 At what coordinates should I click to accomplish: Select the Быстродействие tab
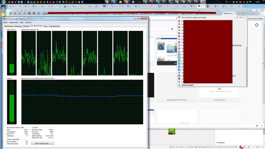pyautogui.click(x=36, y=26)
